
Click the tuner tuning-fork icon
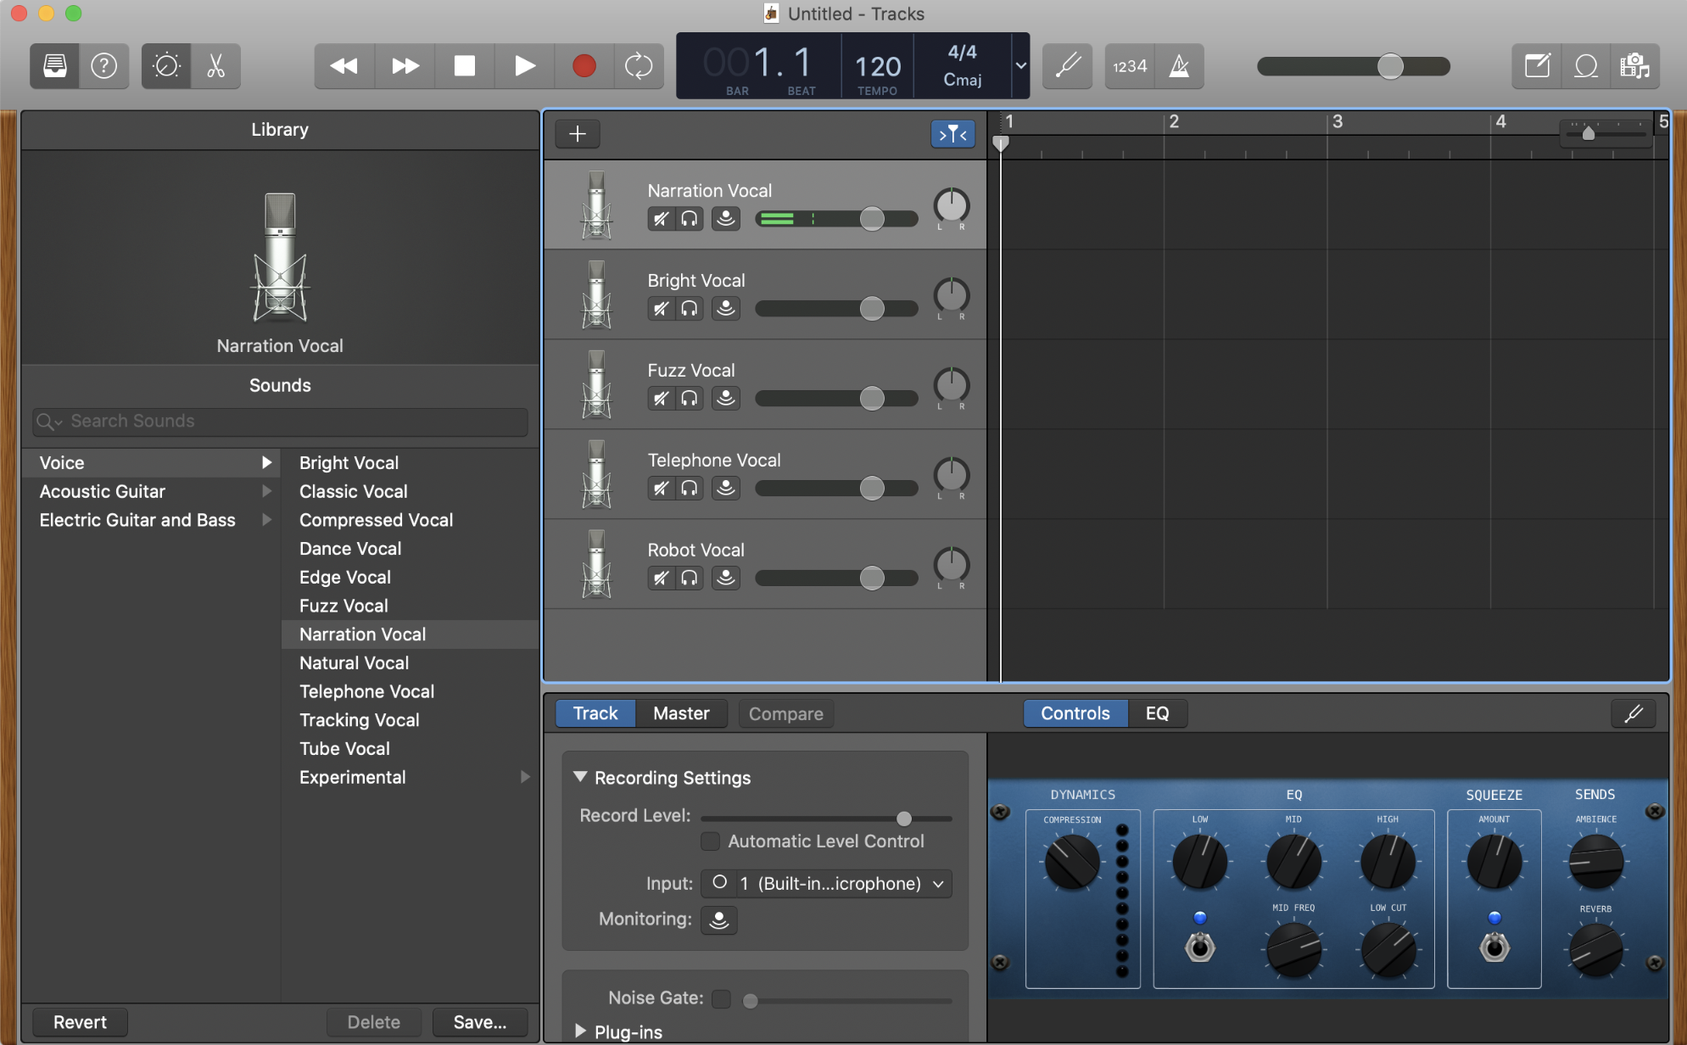pyautogui.click(x=1067, y=66)
